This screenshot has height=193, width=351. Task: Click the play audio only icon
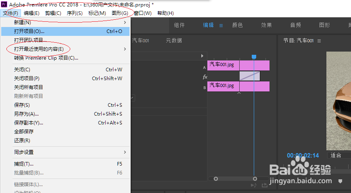[x=254, y=185]
